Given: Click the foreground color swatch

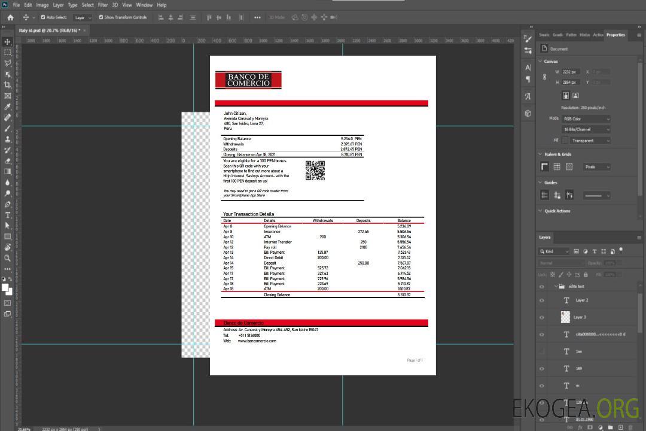Looking at the screenshot, I should click(5, 287).
